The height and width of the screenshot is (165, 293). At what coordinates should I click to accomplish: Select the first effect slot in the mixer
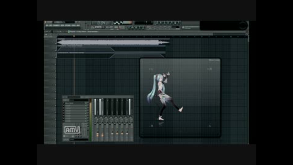click(75, 103)
